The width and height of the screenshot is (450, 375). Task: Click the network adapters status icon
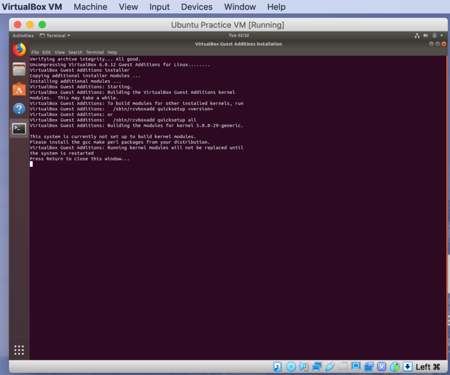coord(317,366)
